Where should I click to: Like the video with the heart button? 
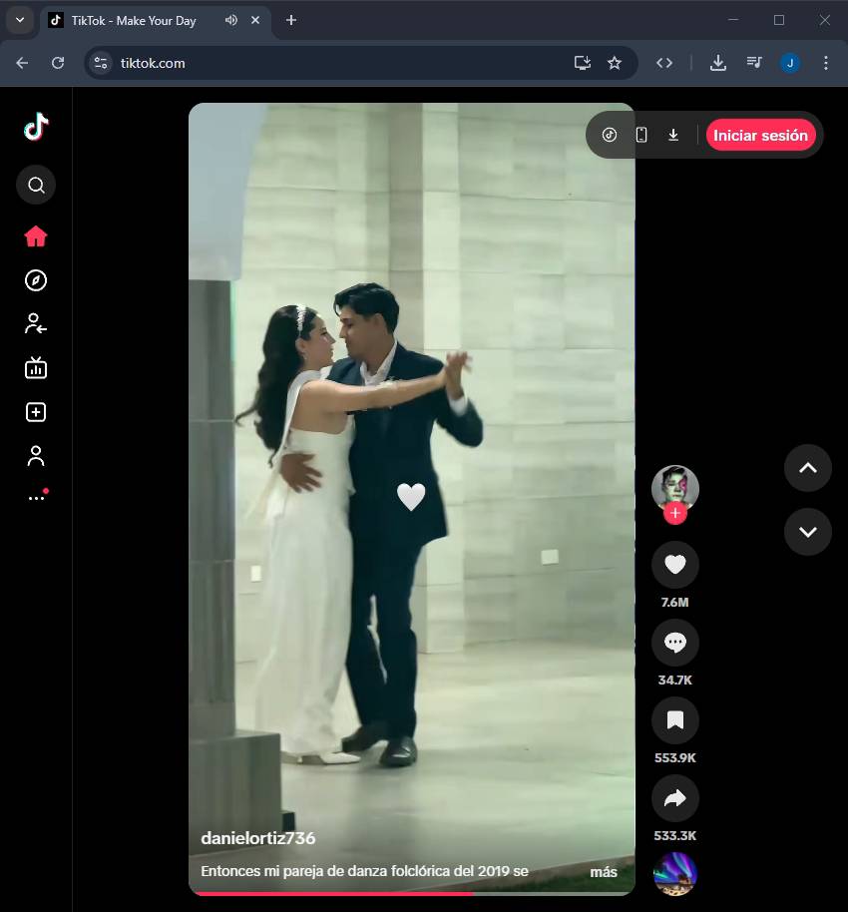(674, 566)
